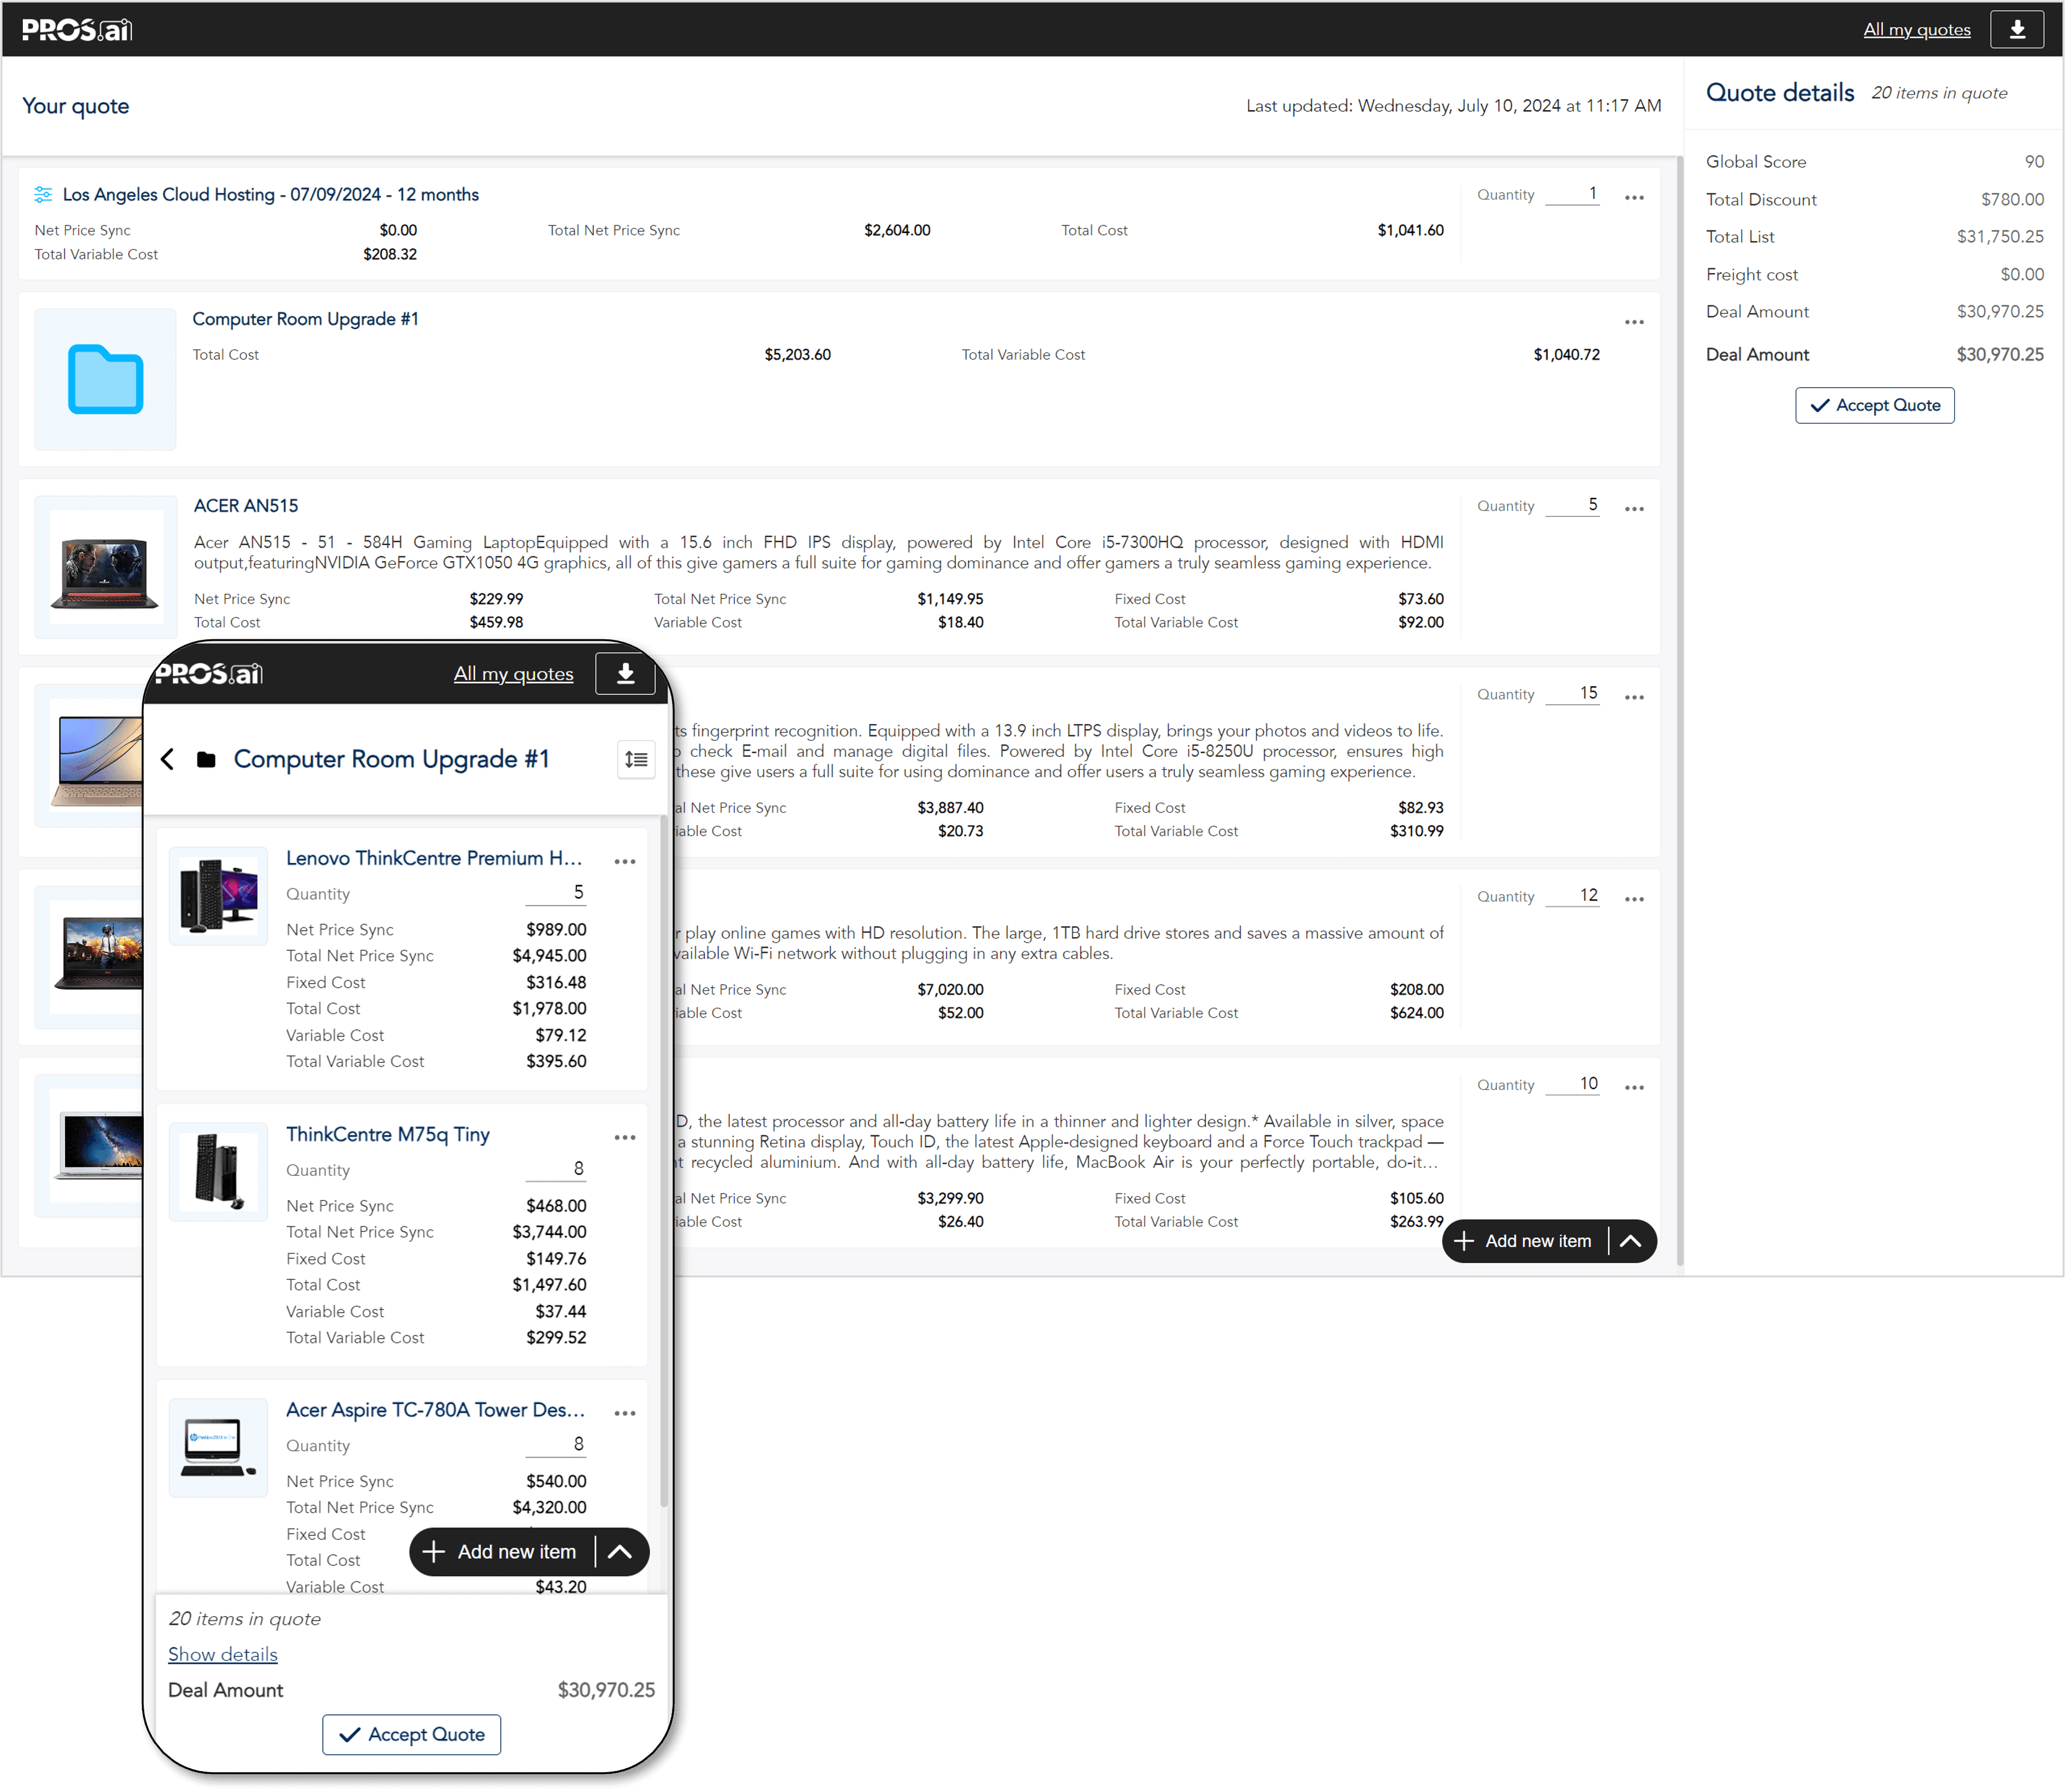Click the mobile Add new item button

coord(502,1551)
